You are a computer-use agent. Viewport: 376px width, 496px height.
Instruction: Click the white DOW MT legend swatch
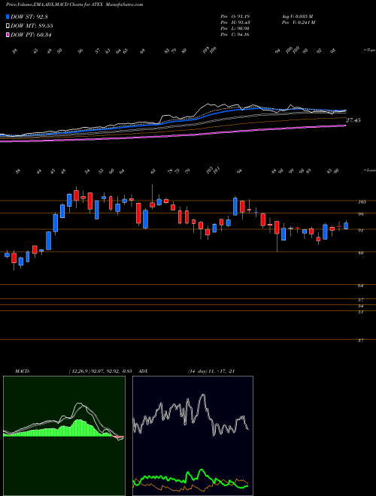click(8, 26)
